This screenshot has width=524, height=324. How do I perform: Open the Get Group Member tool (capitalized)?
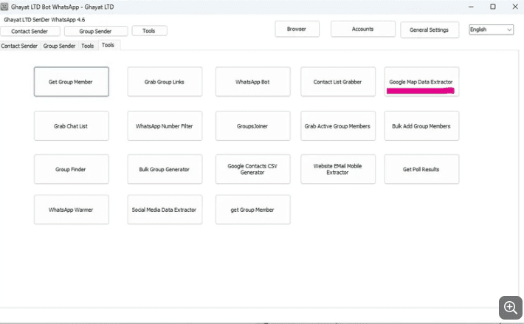click(x=71, y=82)
